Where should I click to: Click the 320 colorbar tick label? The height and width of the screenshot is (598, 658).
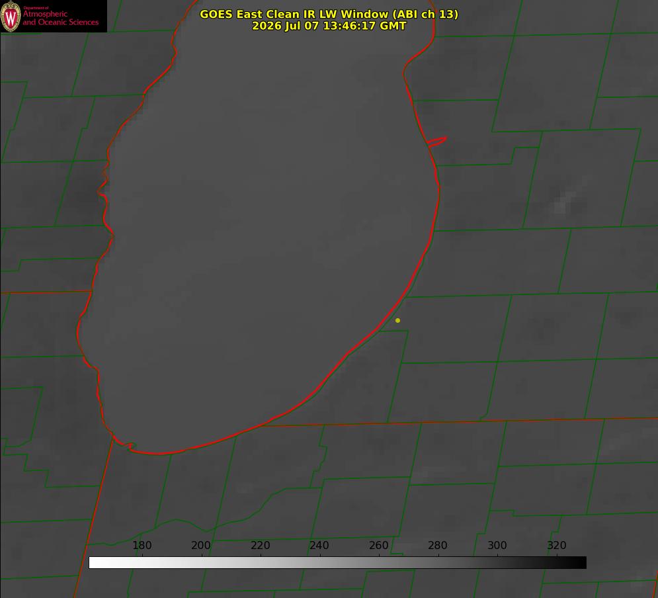point(557,545)
